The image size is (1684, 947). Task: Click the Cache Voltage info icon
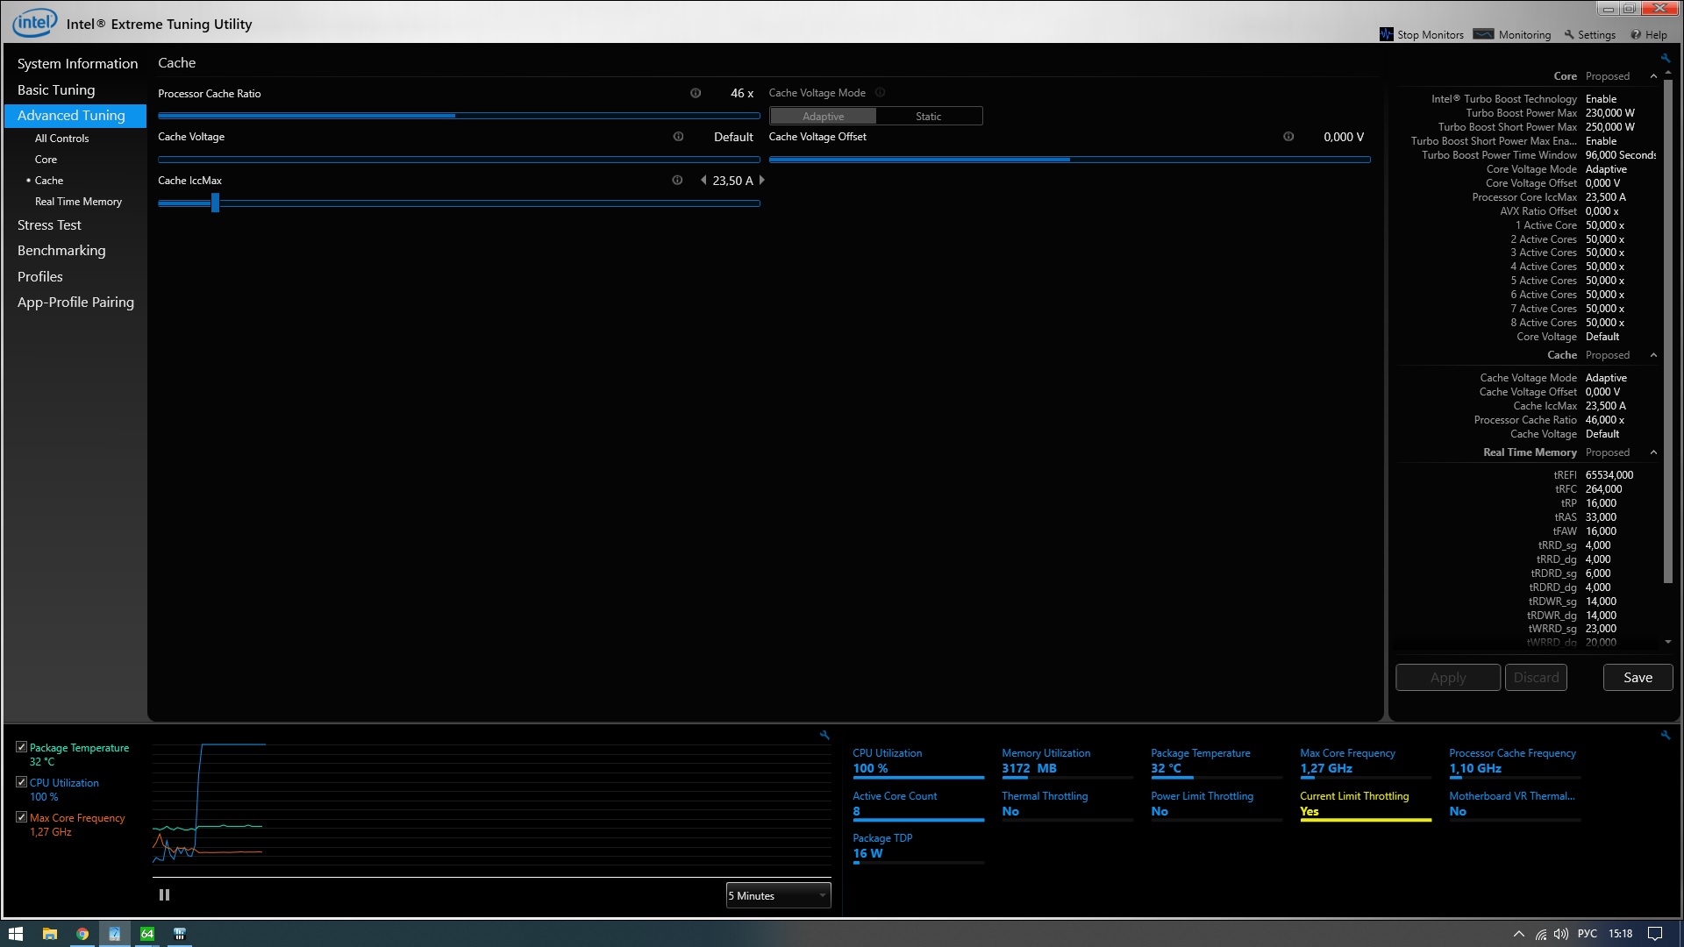coord(678,137)
